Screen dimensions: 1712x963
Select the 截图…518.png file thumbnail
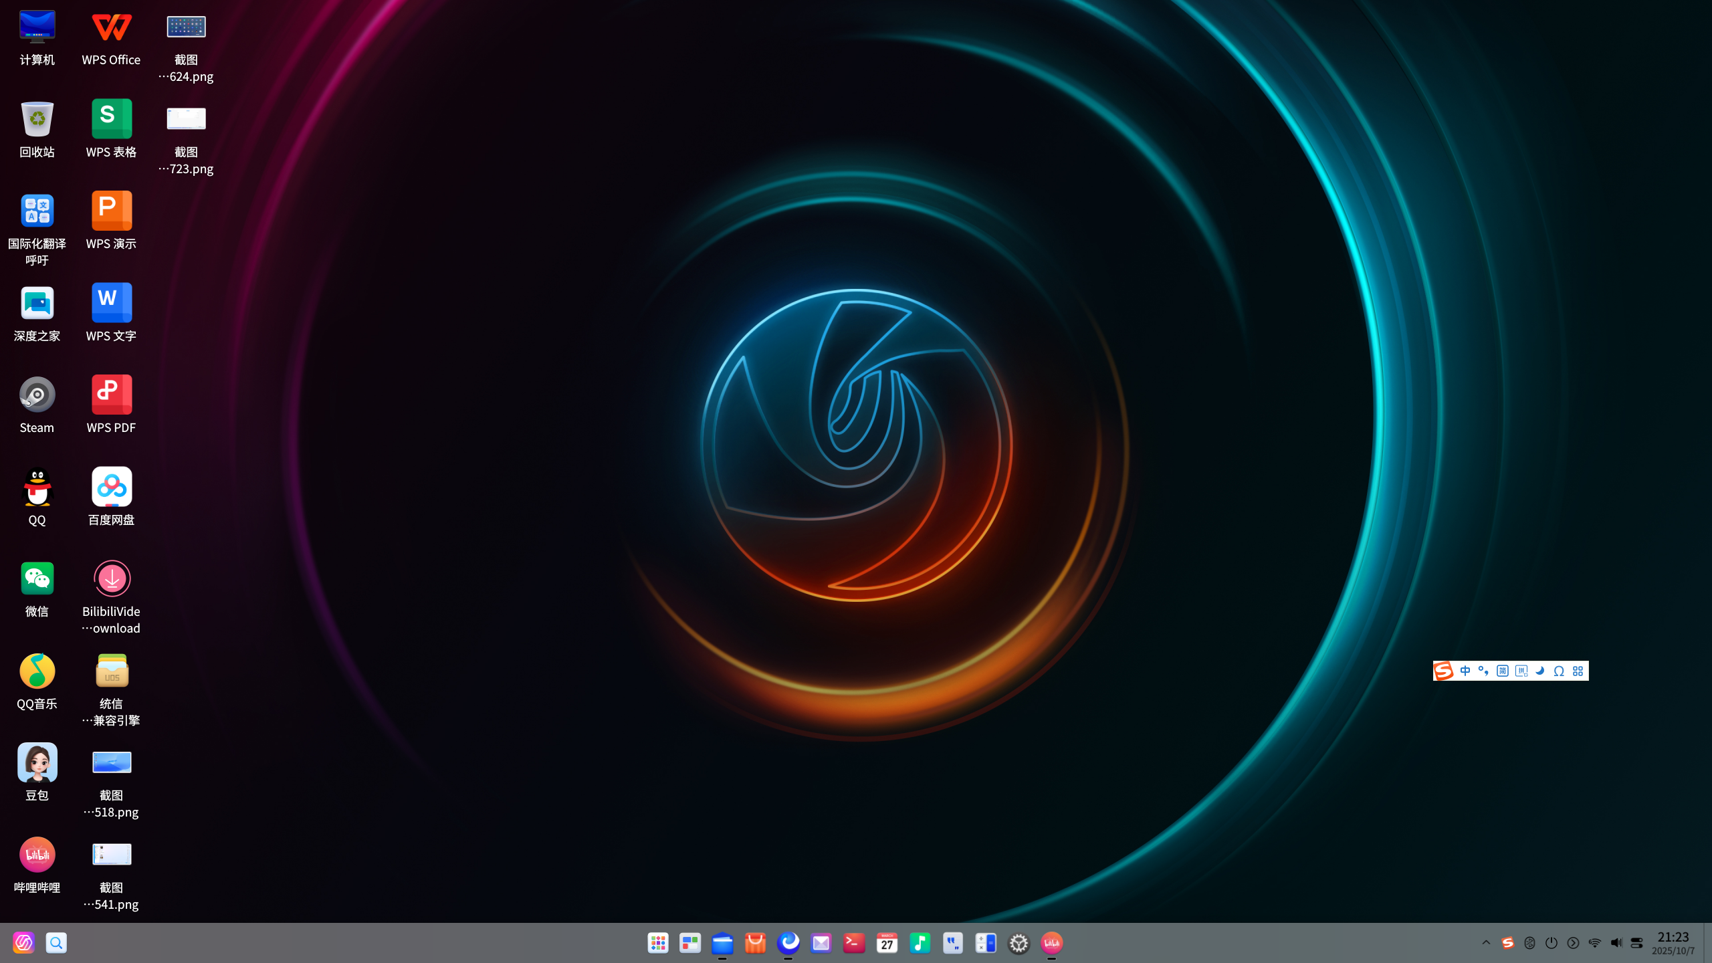coord(111,763)
